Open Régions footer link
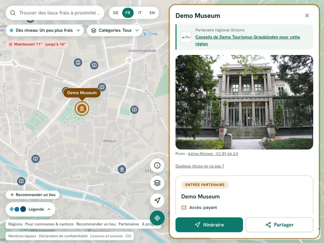Viewport: 324px width, 243px height. (x=15, y=224)
